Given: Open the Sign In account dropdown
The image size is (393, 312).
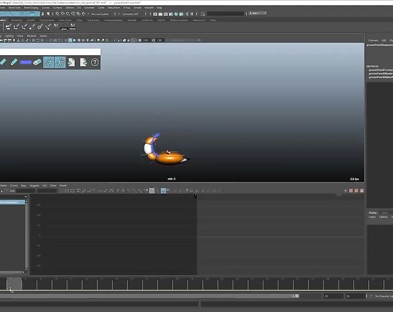Looking at the screenshot, I should pyautogui.click(x=257, y=13).
